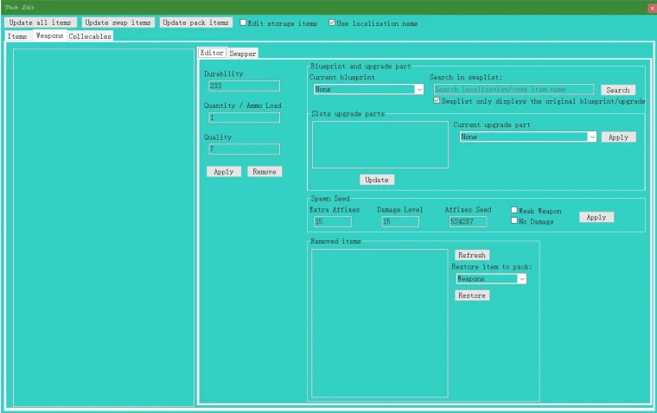Click the Durability input field
This screenshot has height=413, width=657.
click(x=243, y=86)
